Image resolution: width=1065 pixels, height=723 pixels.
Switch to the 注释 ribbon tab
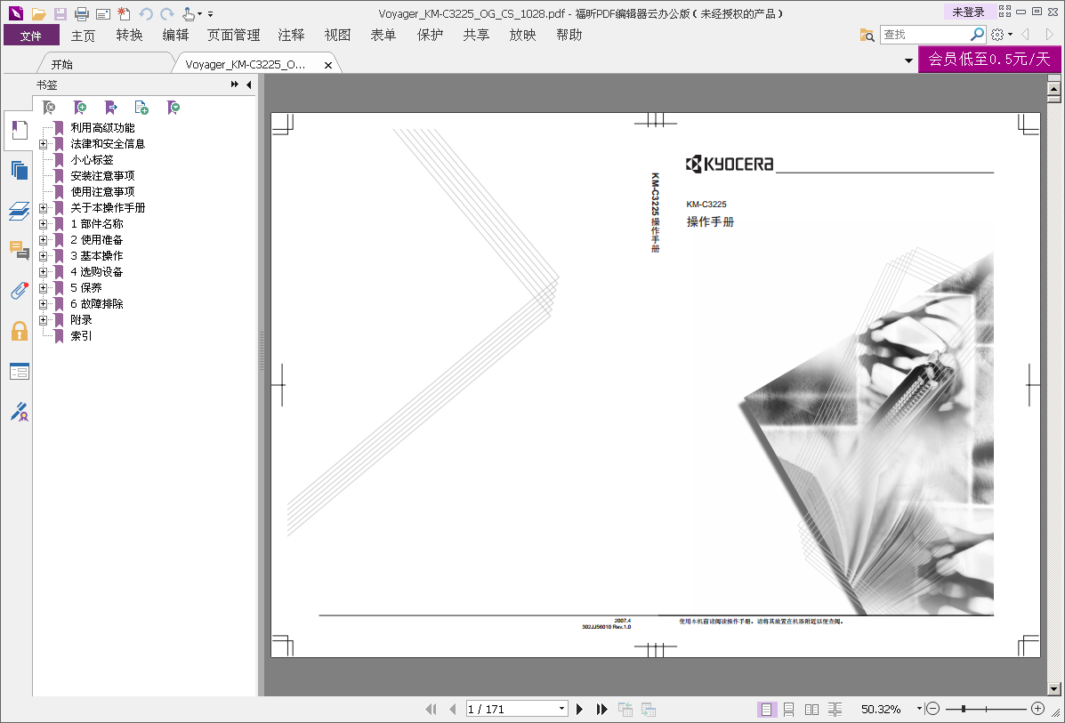click(291, 36)
